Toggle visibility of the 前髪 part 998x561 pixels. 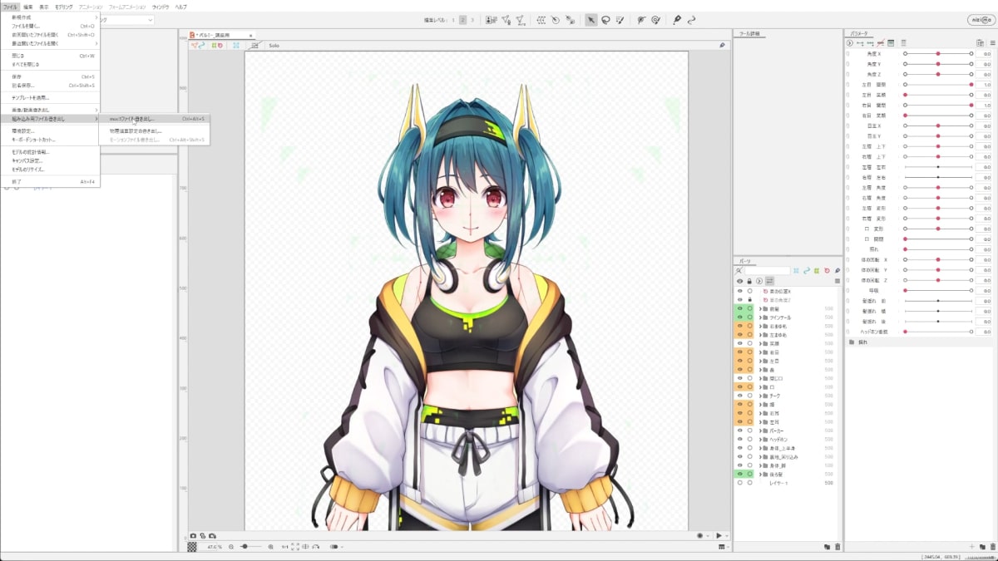[x=739, y=309]
